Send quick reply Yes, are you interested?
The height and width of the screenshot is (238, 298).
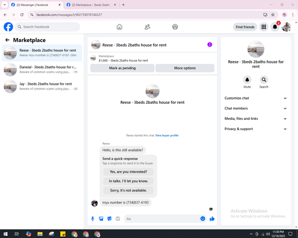pos(128,172)
